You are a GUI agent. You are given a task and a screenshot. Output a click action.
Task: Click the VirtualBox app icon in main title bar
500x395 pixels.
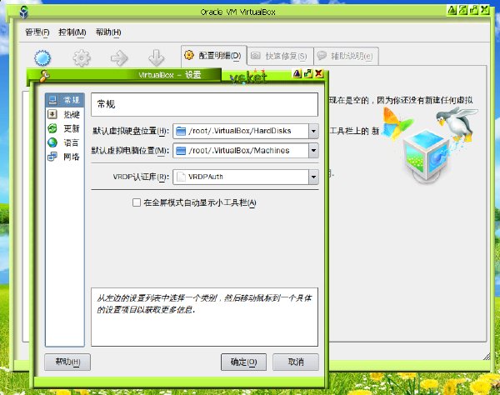(24, 12)
